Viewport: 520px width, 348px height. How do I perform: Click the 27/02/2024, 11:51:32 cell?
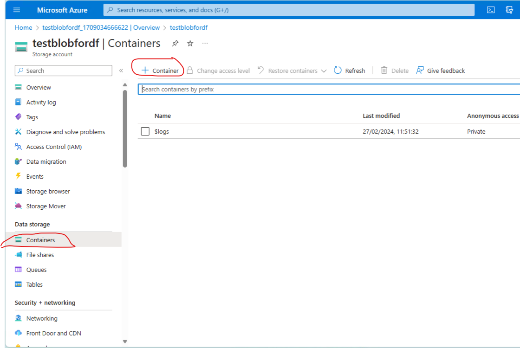390,132
